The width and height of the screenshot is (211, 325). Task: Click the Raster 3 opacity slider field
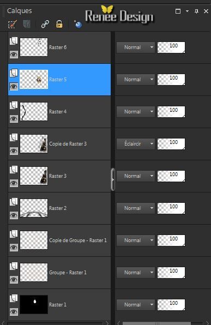point(171,176)
